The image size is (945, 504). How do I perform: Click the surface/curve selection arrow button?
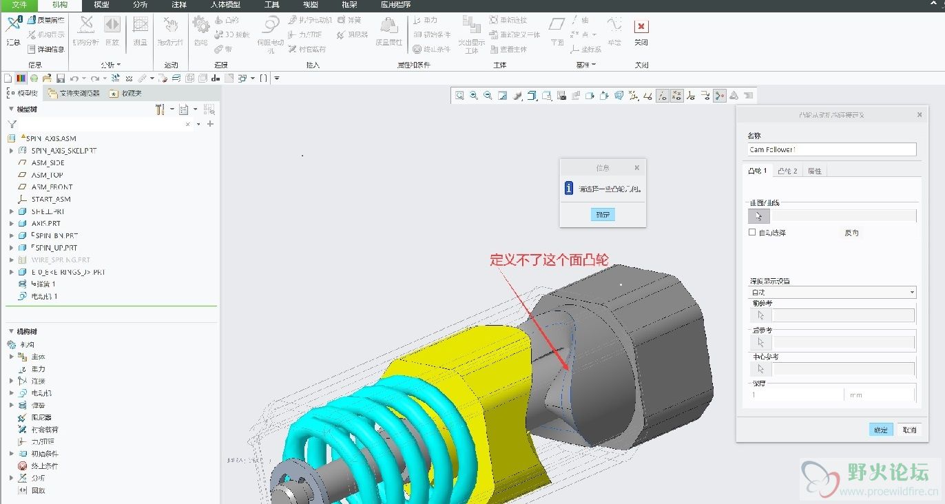coord(759,216)
